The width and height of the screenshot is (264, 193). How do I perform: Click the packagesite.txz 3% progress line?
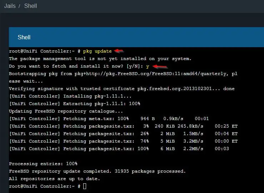[123, 126]
